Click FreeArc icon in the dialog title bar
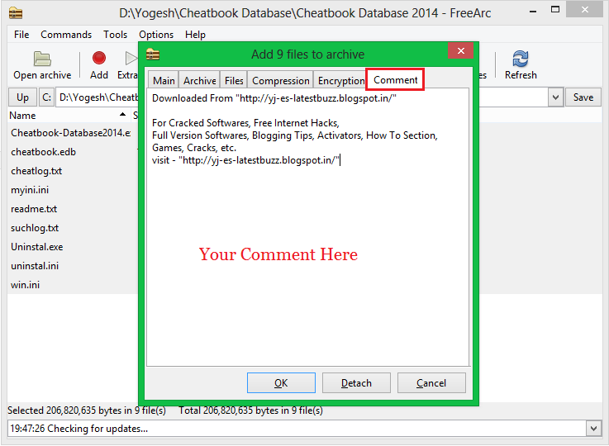 (x=153, y=55)
